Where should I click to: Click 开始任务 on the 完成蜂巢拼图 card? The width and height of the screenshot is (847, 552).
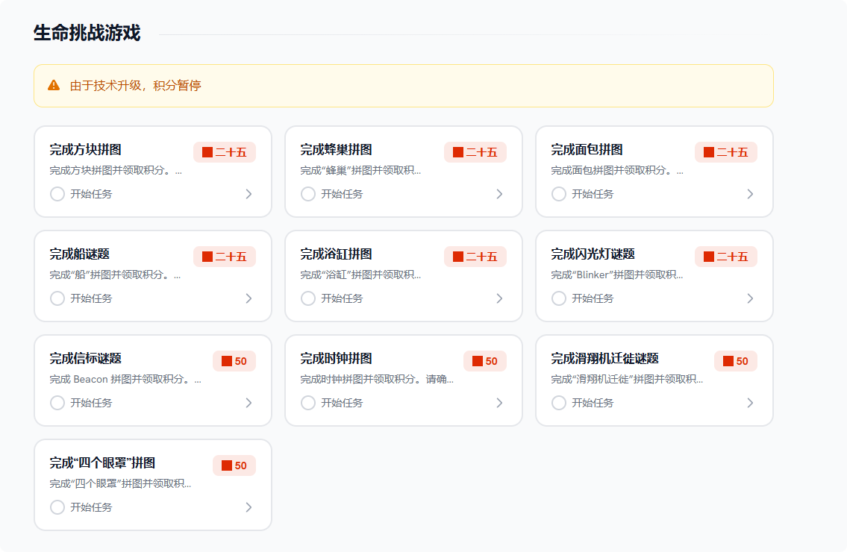[341, 194]
